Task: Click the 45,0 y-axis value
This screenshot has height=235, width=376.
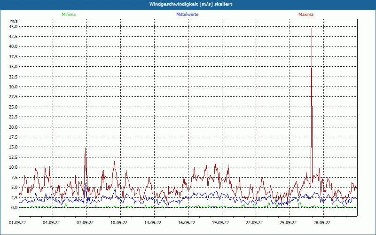Action: tap(14, 27)
